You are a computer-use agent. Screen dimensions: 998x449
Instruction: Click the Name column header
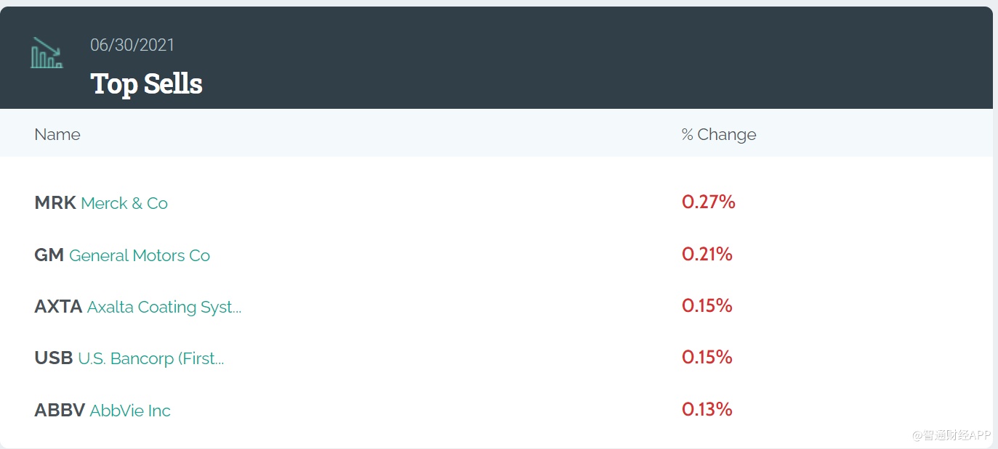[57, 134]
